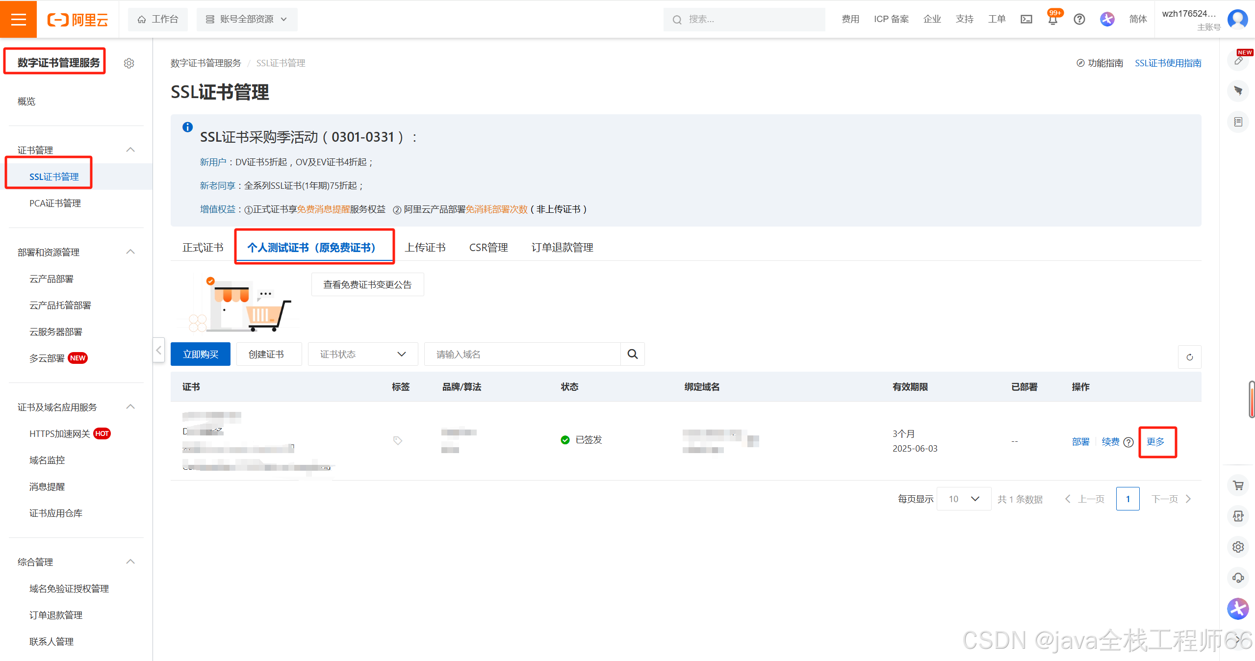
Task: Open the hamburger product navigation menu
Action: [x=18, y=19]
